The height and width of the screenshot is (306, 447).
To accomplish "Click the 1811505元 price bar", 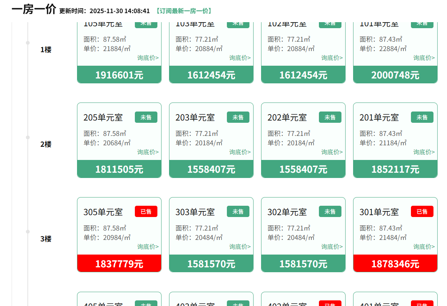I will [x=119, y=169].
